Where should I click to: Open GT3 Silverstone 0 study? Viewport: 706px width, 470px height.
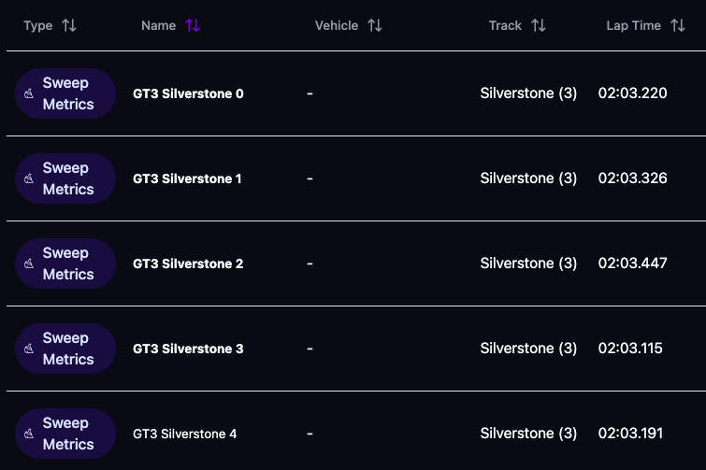click(x=188, y=93)
